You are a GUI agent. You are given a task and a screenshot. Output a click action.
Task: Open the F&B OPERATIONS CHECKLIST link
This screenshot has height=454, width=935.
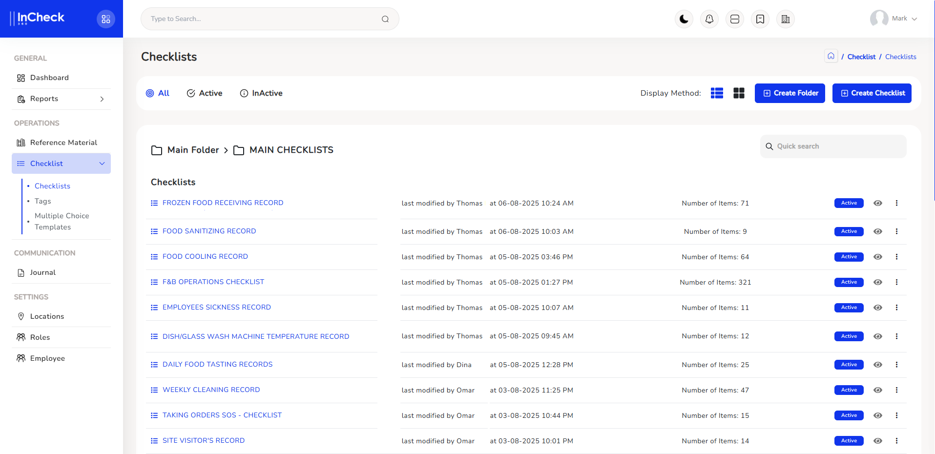pyautogui.click(x=213, y=282)
